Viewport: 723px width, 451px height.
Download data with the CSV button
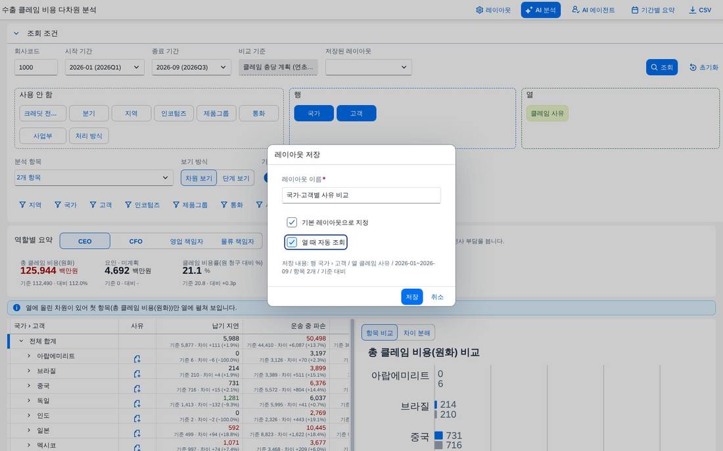700,10
